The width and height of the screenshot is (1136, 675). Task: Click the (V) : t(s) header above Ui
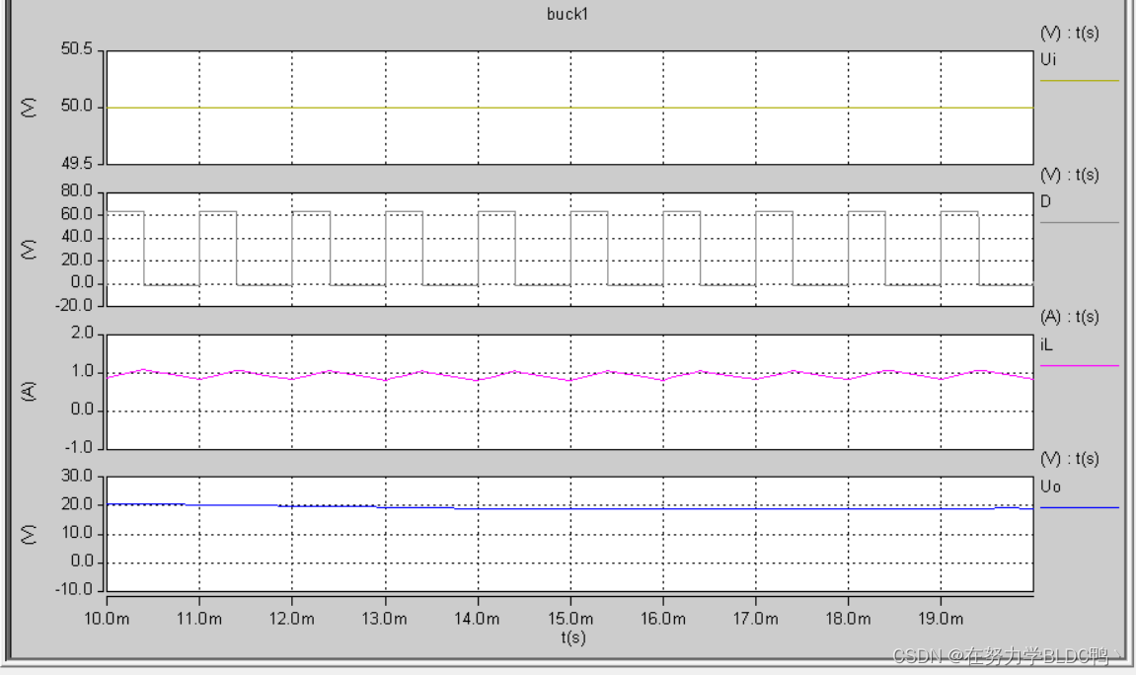pos(1069,33)
